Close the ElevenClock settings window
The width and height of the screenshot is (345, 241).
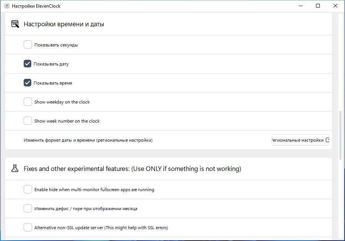click(x=335, y=6)
